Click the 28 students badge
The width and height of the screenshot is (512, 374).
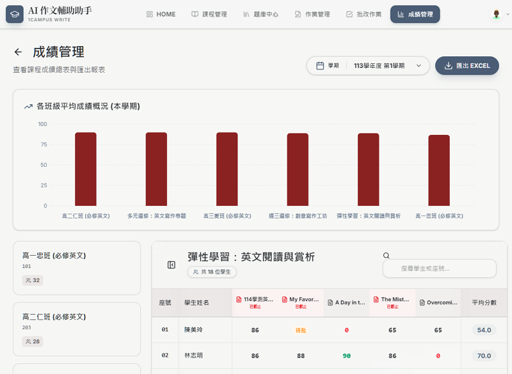pyautogui.click(x=33, y=342)
